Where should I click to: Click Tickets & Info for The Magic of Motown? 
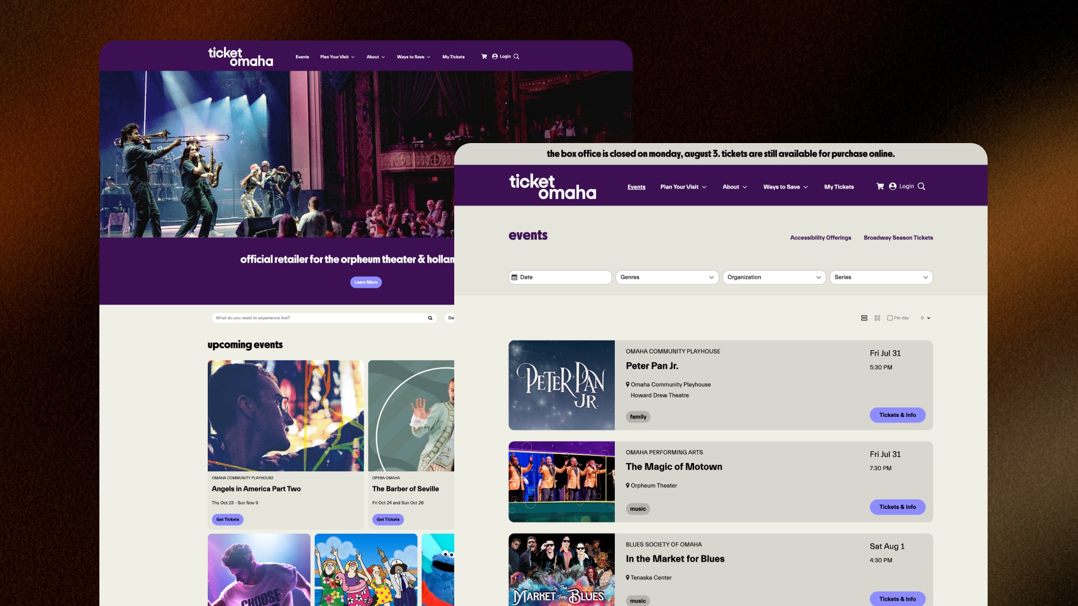pyautogui.click(x=897, y=507)
